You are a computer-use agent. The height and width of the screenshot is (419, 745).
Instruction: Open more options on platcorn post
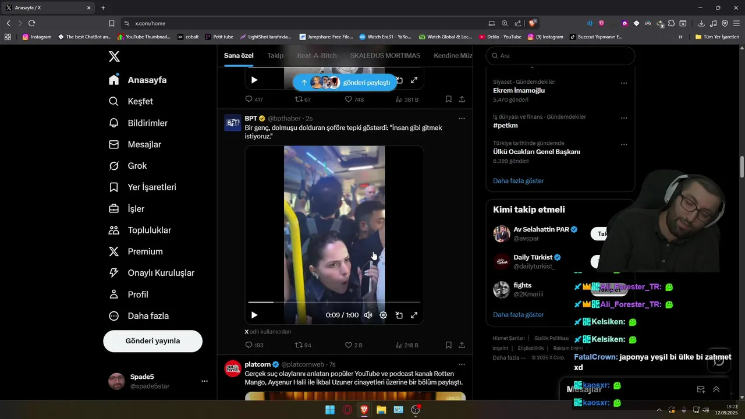(462, 364)
